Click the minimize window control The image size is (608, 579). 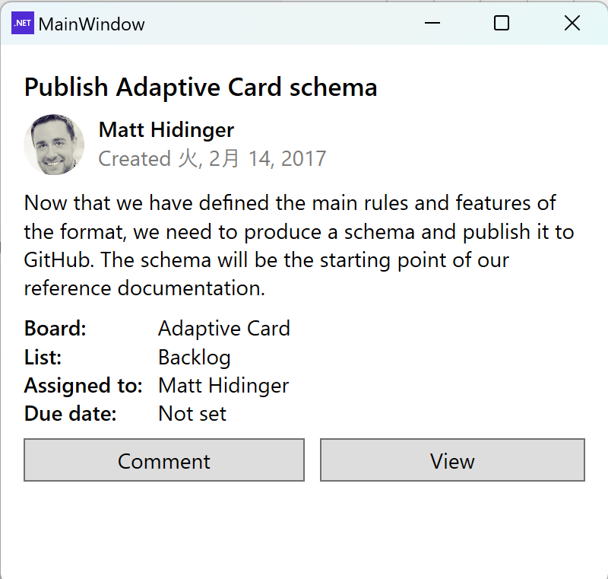coord(432,24)
